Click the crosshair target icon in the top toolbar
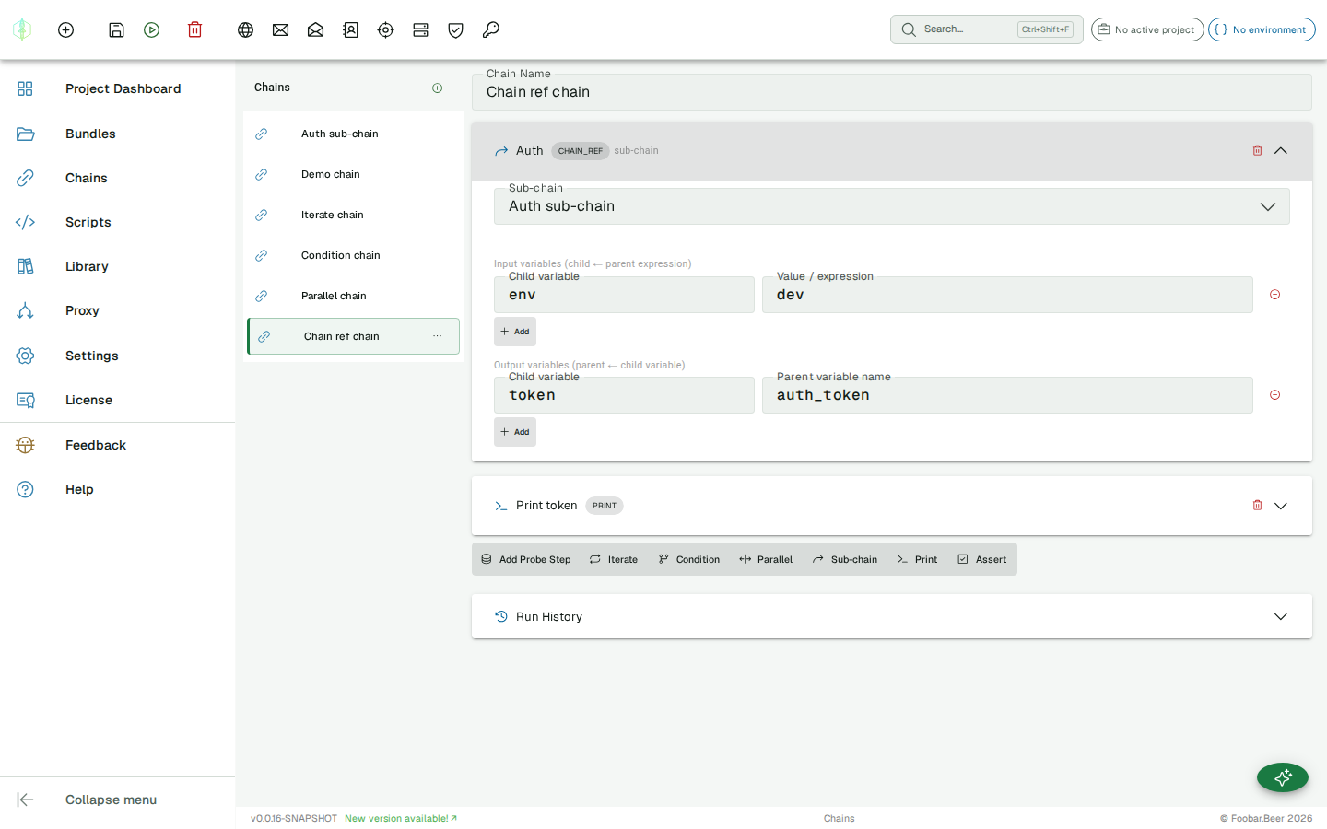Screen dimensions: 1327x829 tap(385, 29)
